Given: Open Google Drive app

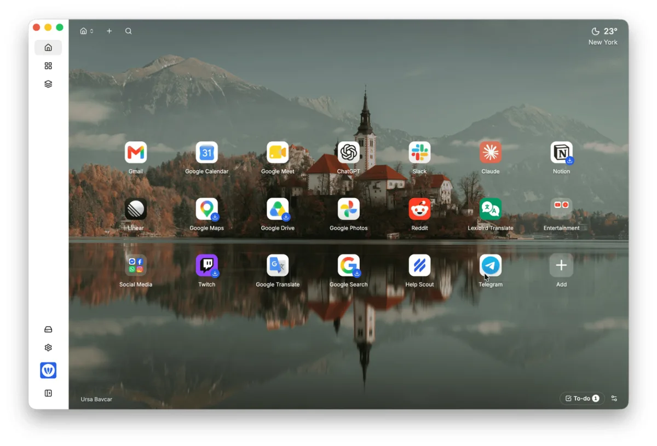Looking at the screenshot, I should coord(278,209).
